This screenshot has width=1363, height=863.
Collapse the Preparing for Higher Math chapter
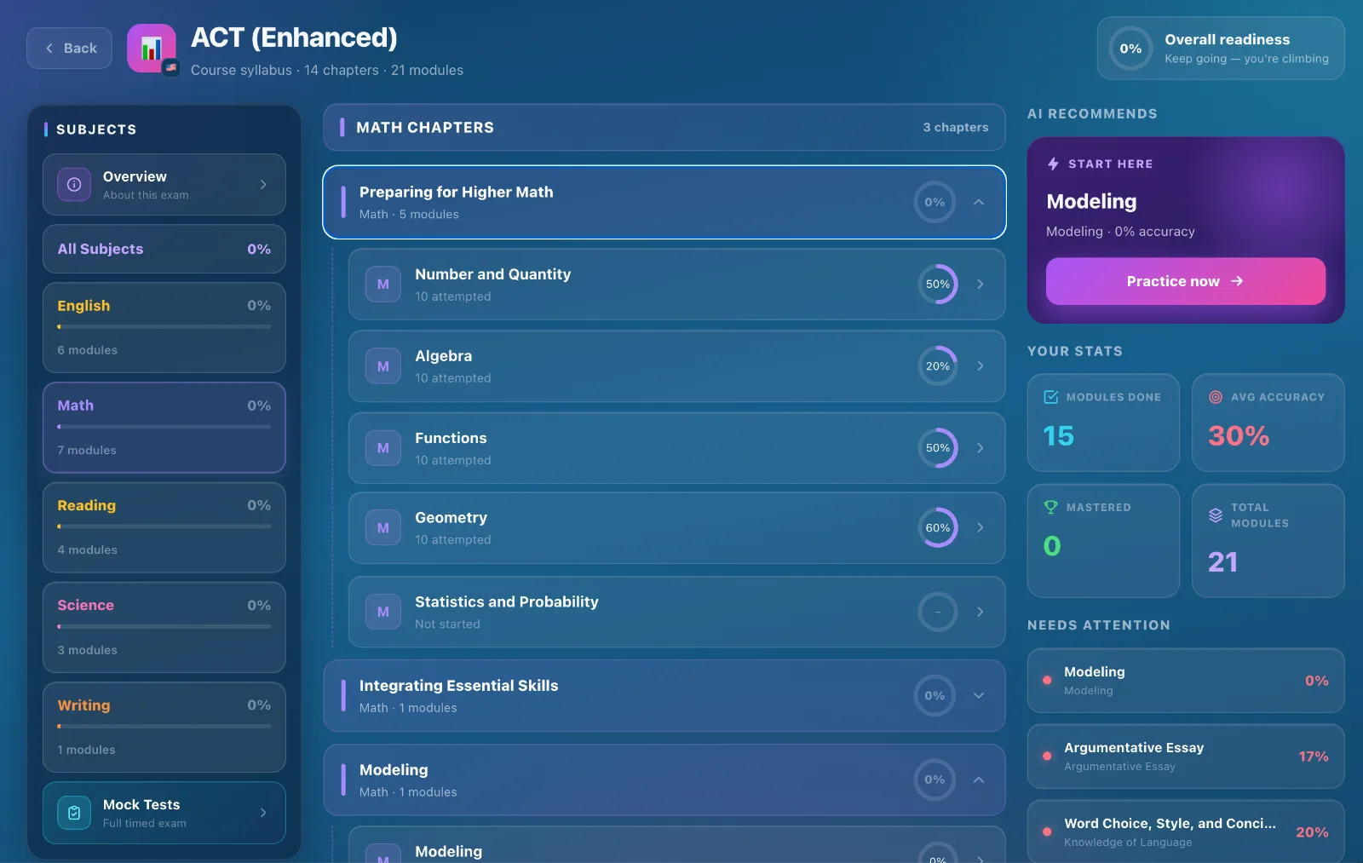click(979, 202)
